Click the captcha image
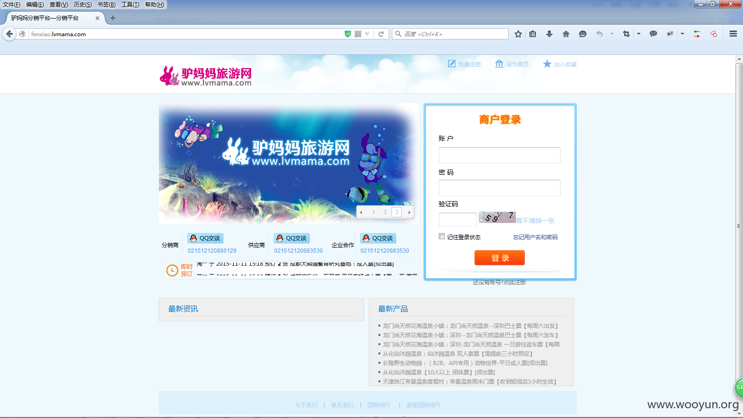The height and width of the screenshot is (418, 743). [497, 217]
